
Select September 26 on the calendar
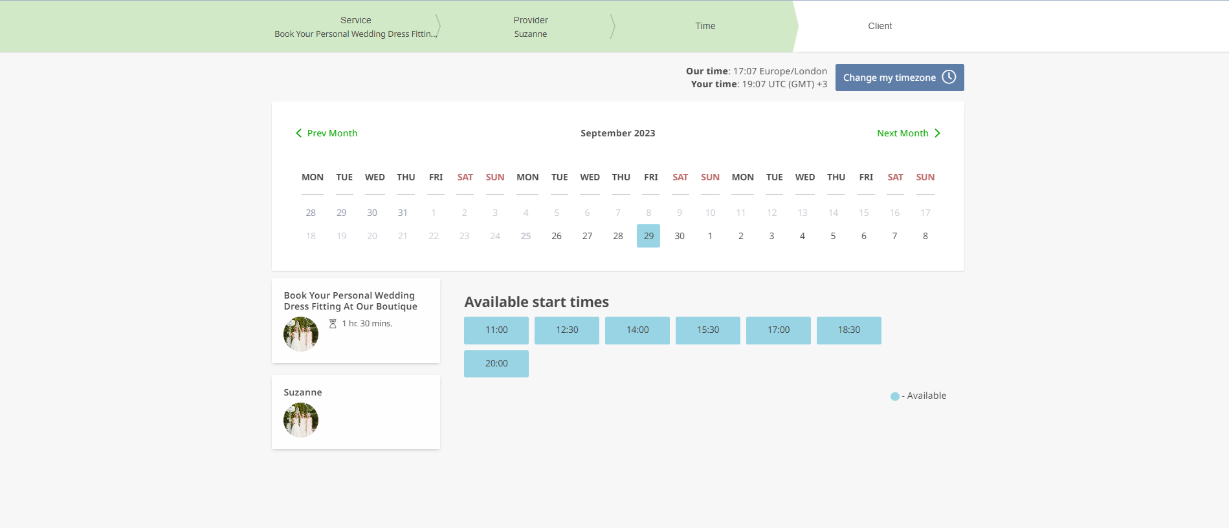point(557,236)
